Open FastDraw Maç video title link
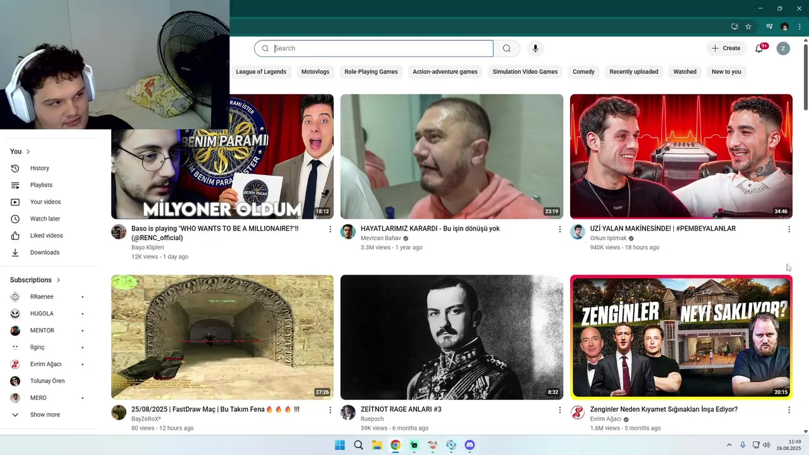 (x=216, y=409)
